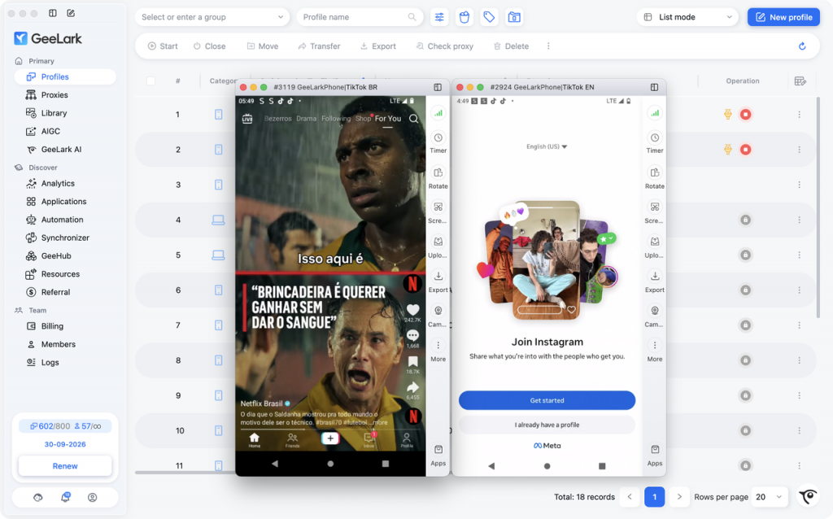The width and height of the screenshot is (833, 519).
Task: Click the Renew button
Action: pyautogui.click(x=65, y=466)
